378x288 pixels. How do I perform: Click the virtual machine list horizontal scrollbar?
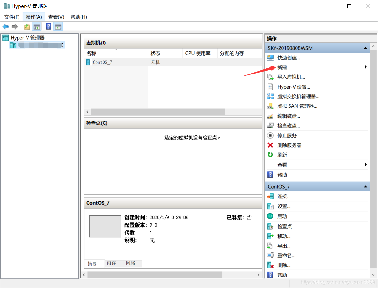158,112
